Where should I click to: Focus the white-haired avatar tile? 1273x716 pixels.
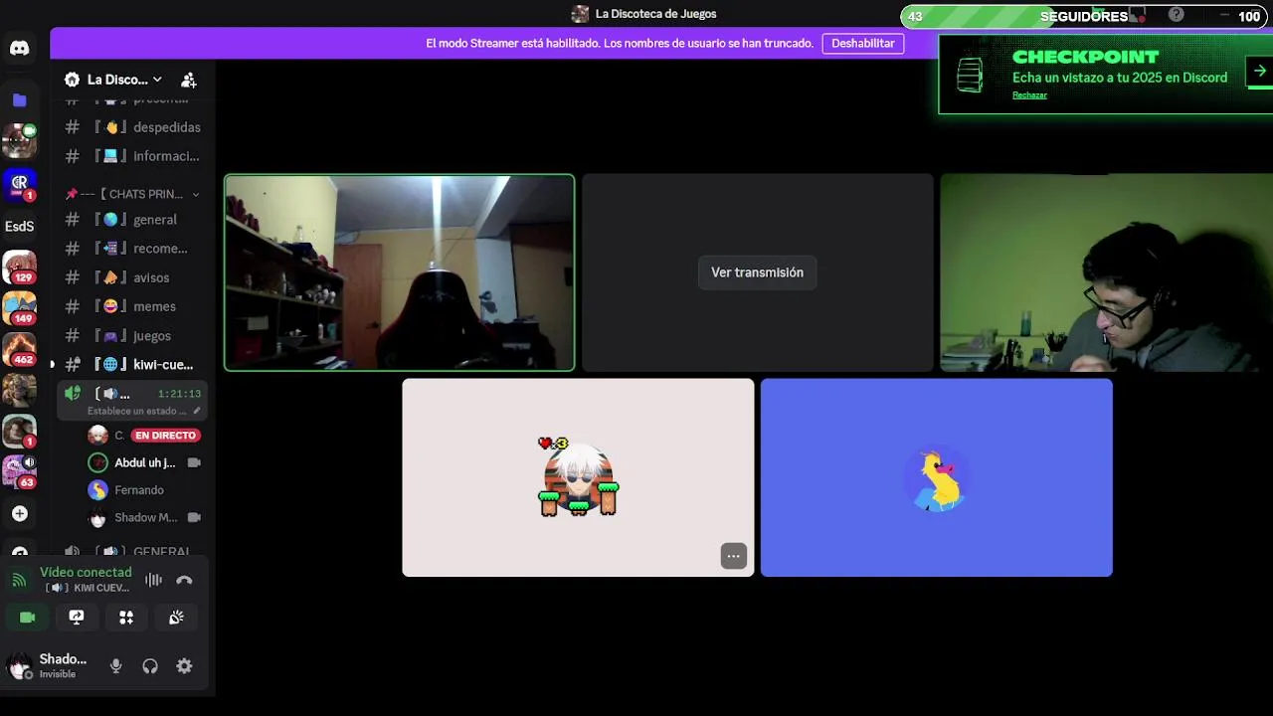(578, 477)
